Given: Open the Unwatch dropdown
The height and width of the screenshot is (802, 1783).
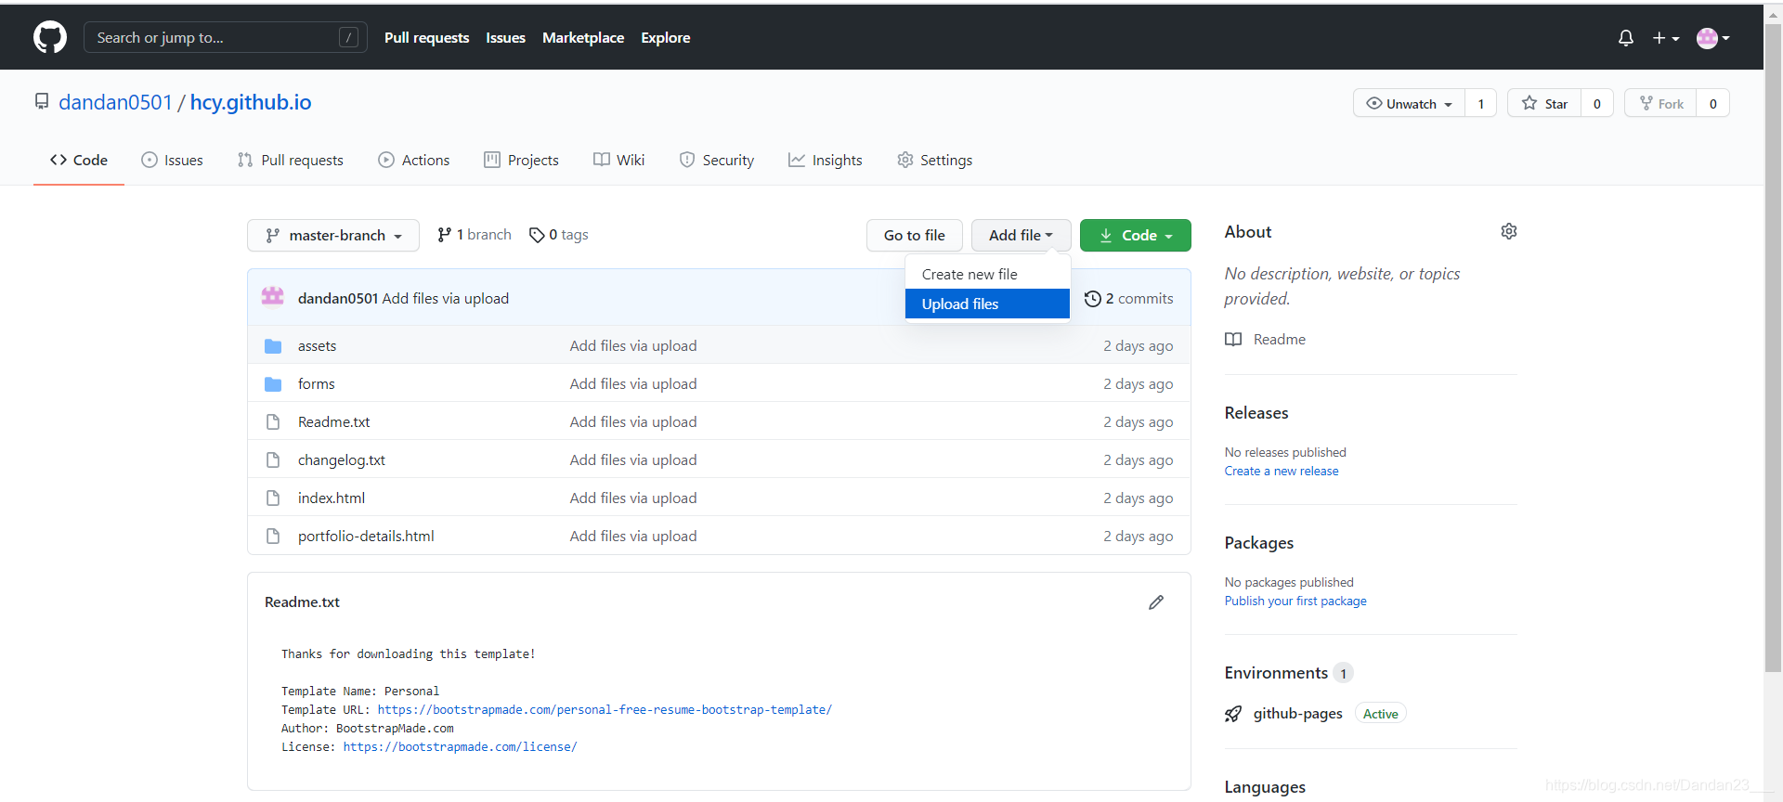Looking at the screenshot, I should tap(1410, 103).
